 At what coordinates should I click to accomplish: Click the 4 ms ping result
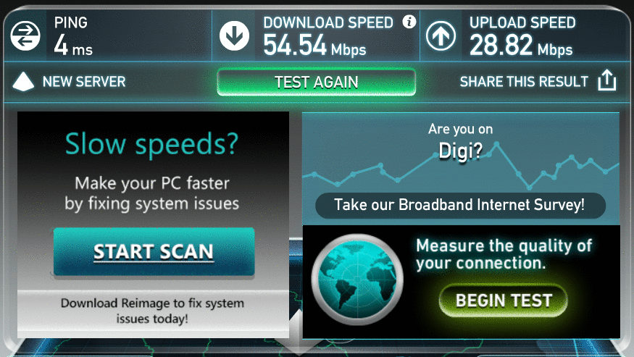(73, 46)
